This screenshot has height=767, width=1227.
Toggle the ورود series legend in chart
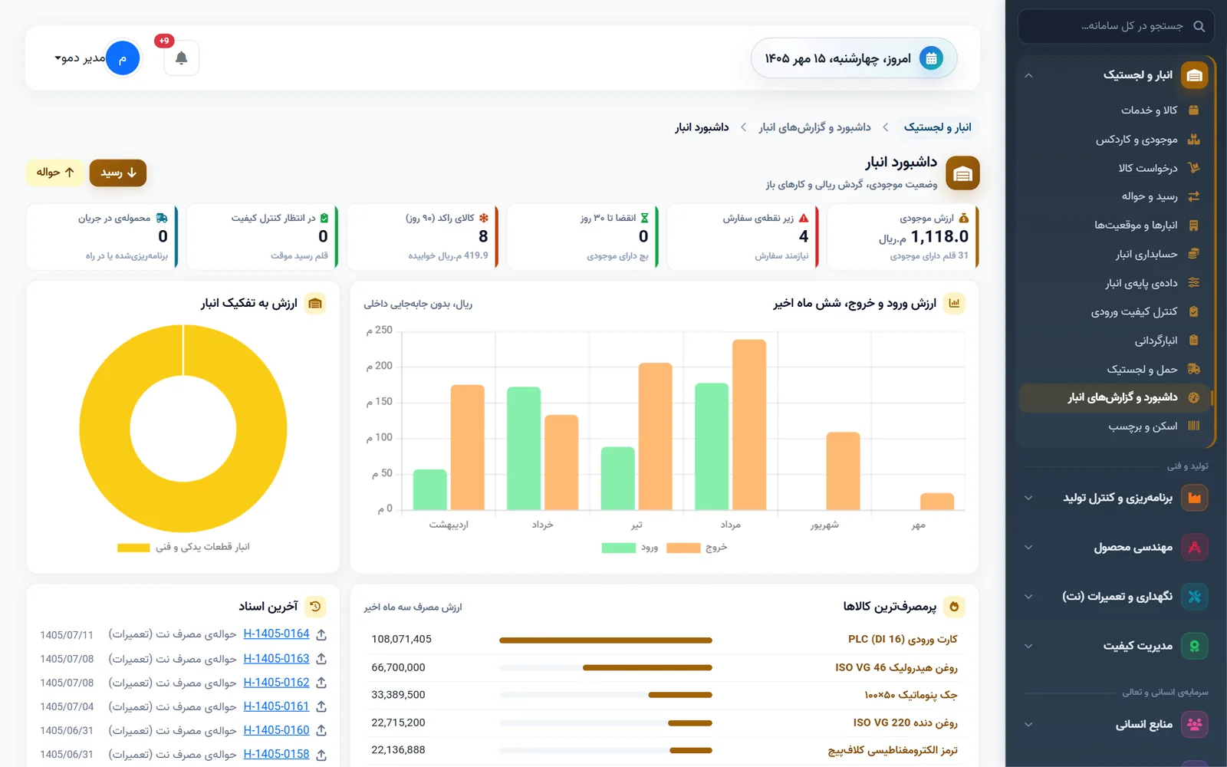[630, 548]
